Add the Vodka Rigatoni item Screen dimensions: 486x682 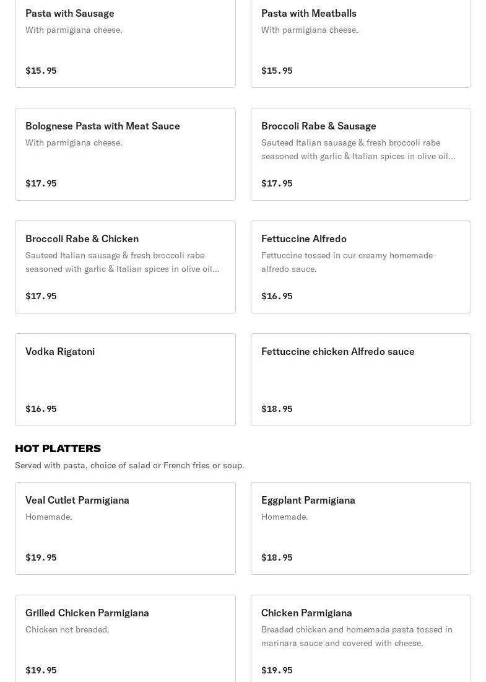pyautogui.click(x=60, y=351)
